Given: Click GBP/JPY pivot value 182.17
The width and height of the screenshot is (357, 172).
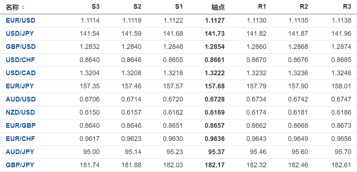Looking at the screenshot, I should click(x=215, y=165).
